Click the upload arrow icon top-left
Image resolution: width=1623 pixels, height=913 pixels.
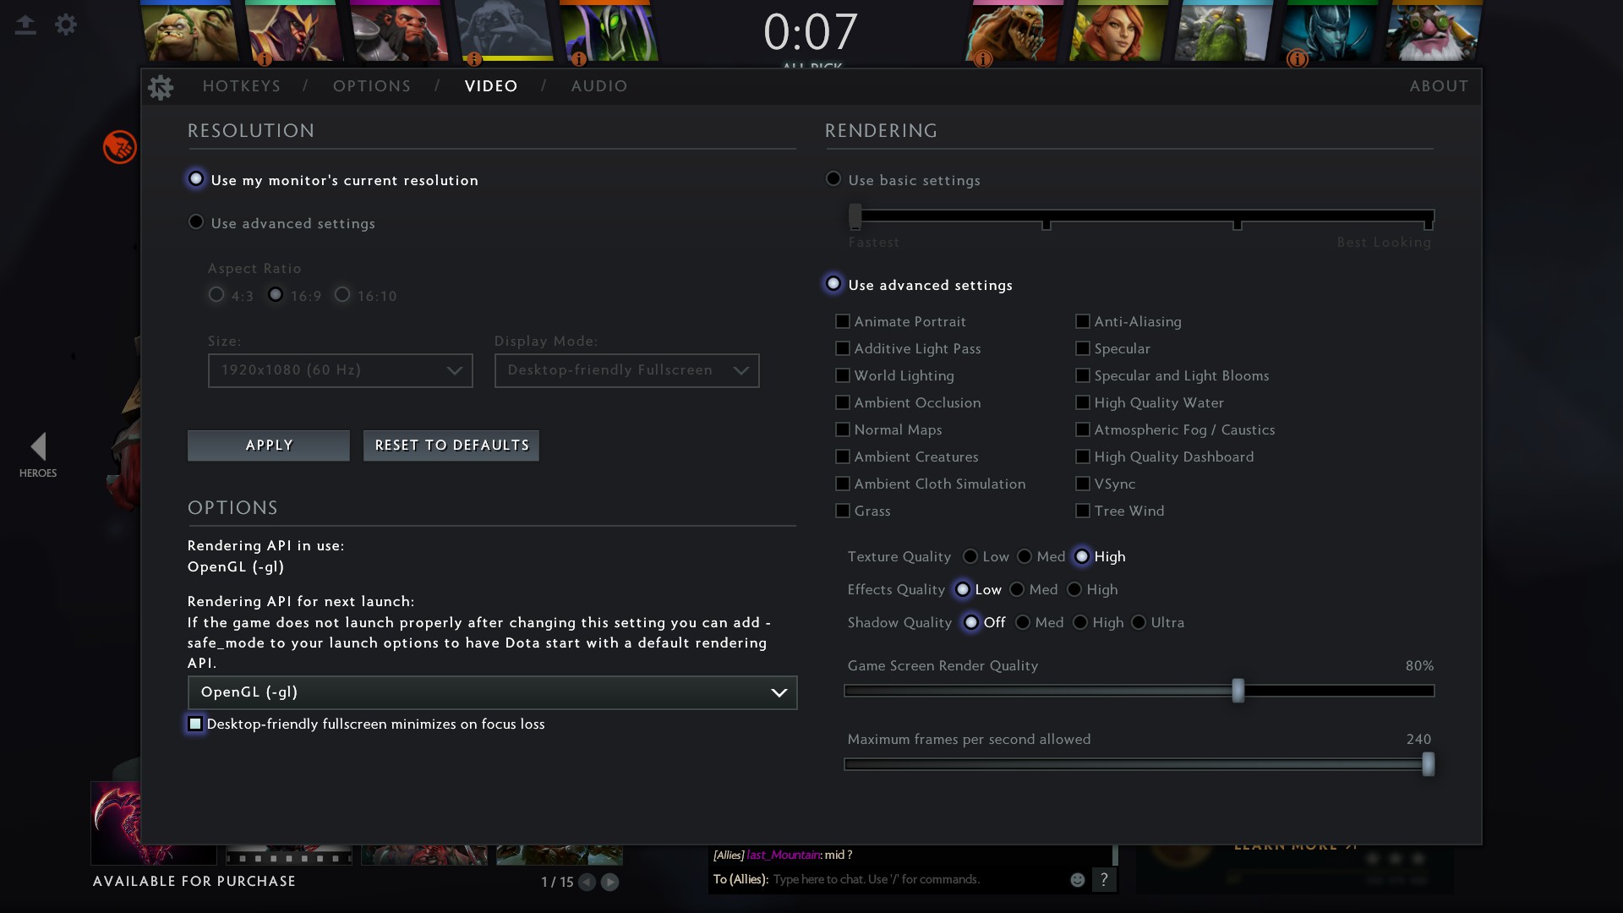pyautogui.click(x=25, y=25)
